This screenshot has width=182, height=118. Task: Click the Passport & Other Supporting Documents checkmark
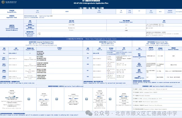(x=133, y=109)
